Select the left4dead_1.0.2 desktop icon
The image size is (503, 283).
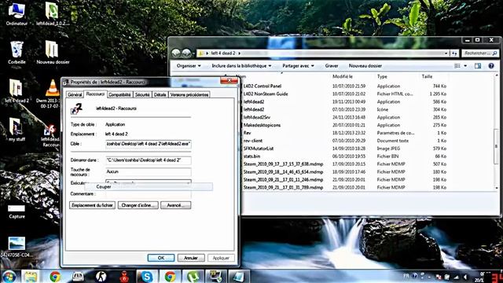coord(53,13)
